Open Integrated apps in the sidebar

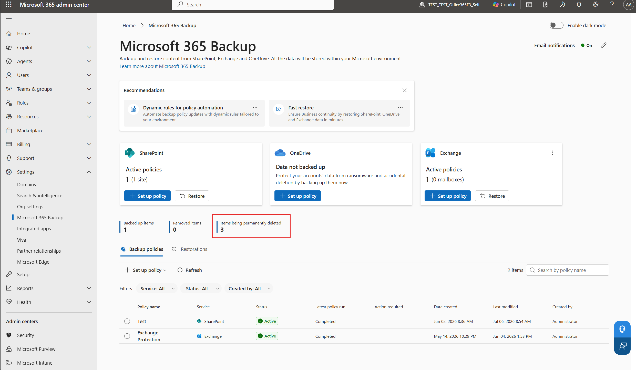pos(34,229)
